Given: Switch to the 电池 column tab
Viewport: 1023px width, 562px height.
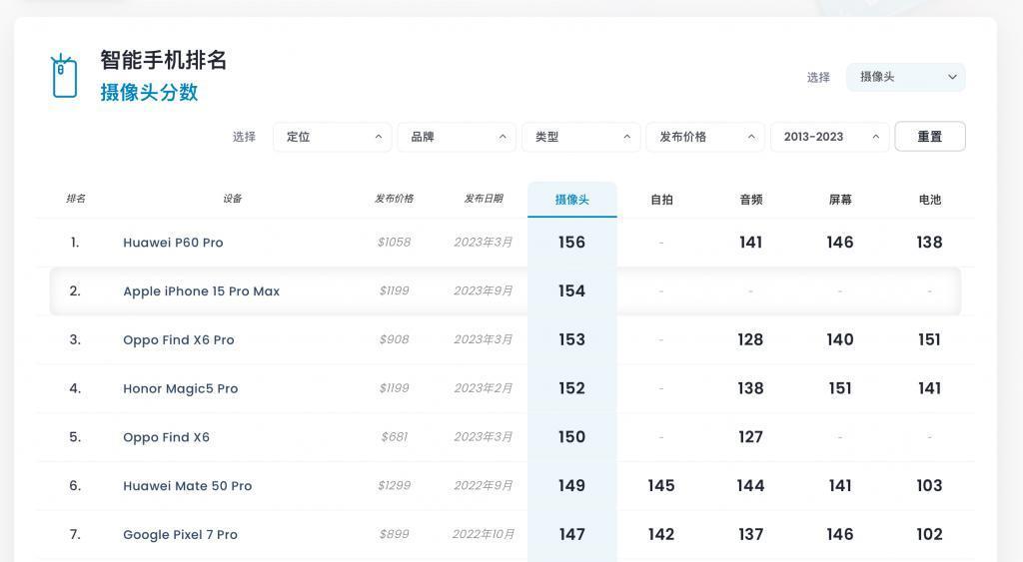Looking at the screenshot, I should [930, 200].
